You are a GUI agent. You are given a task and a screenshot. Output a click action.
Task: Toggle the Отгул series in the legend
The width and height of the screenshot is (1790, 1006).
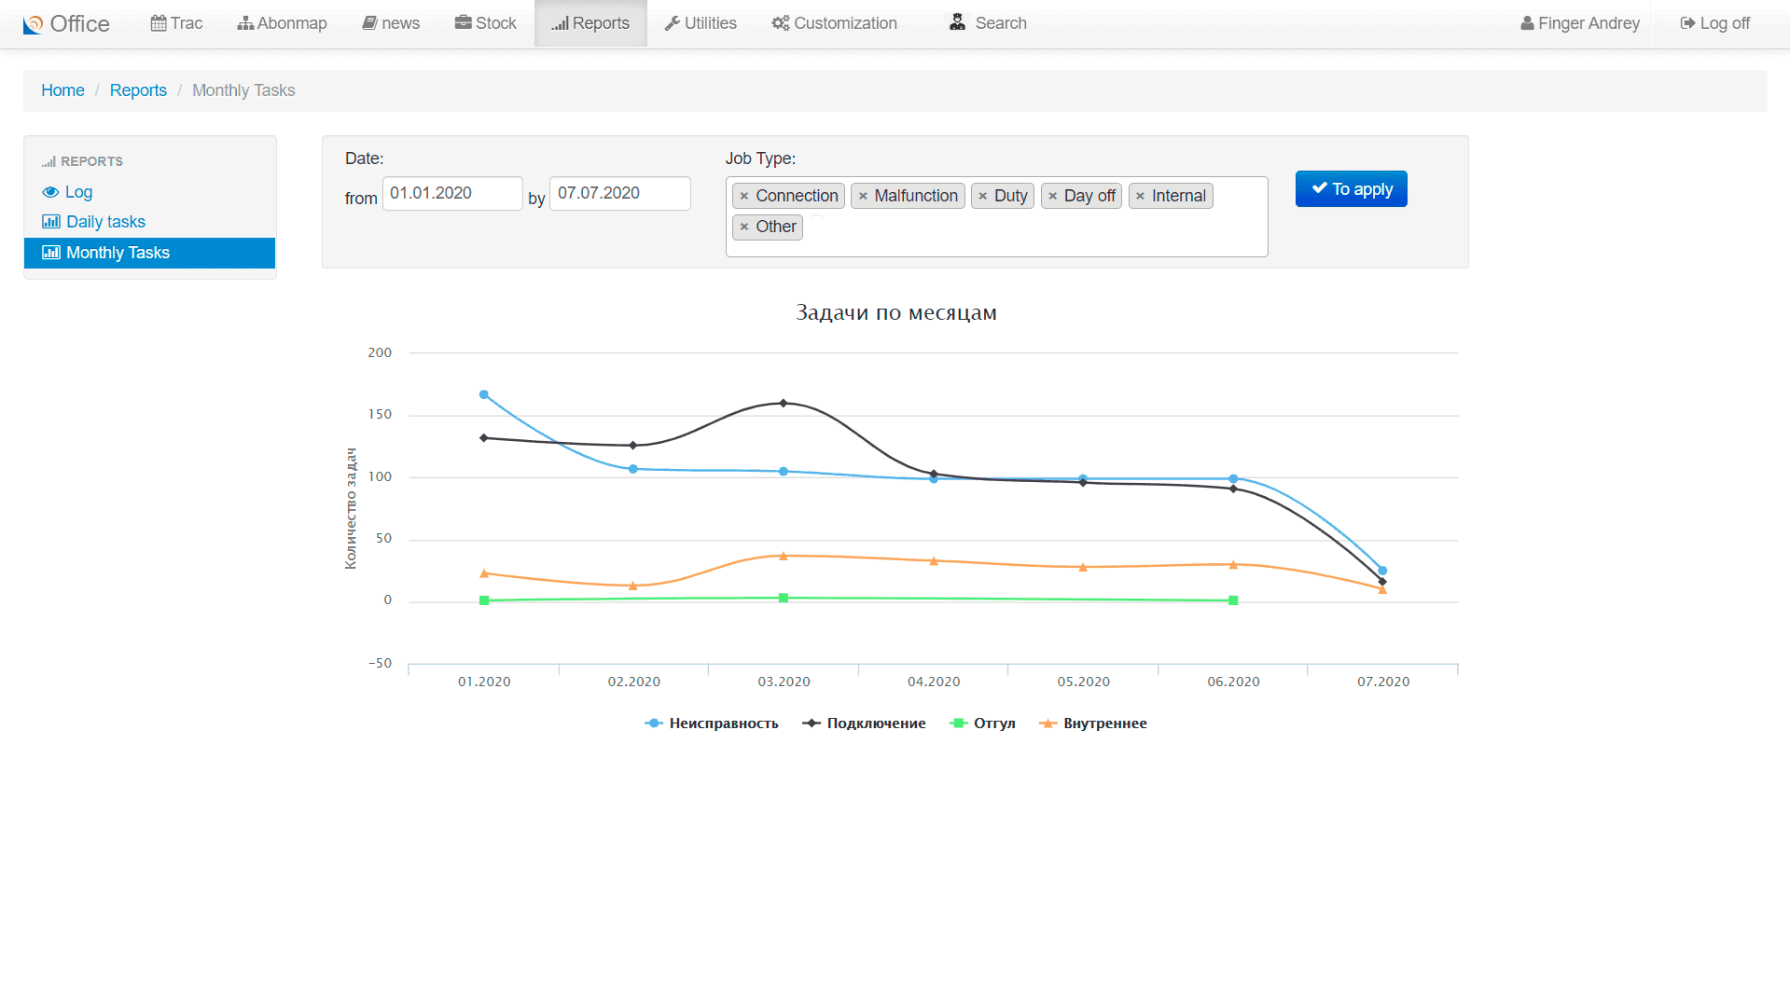[982, 723]
